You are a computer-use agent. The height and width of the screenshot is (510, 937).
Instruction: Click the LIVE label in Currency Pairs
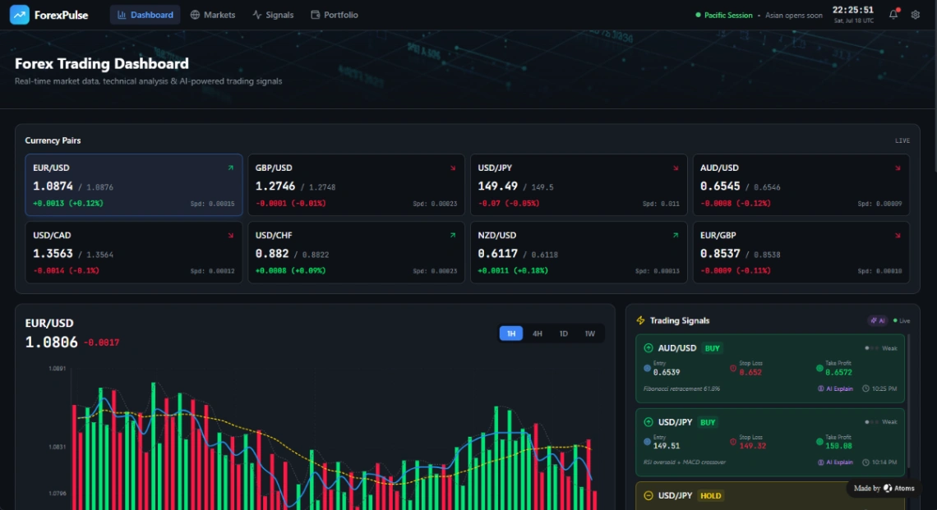point(902,141)
